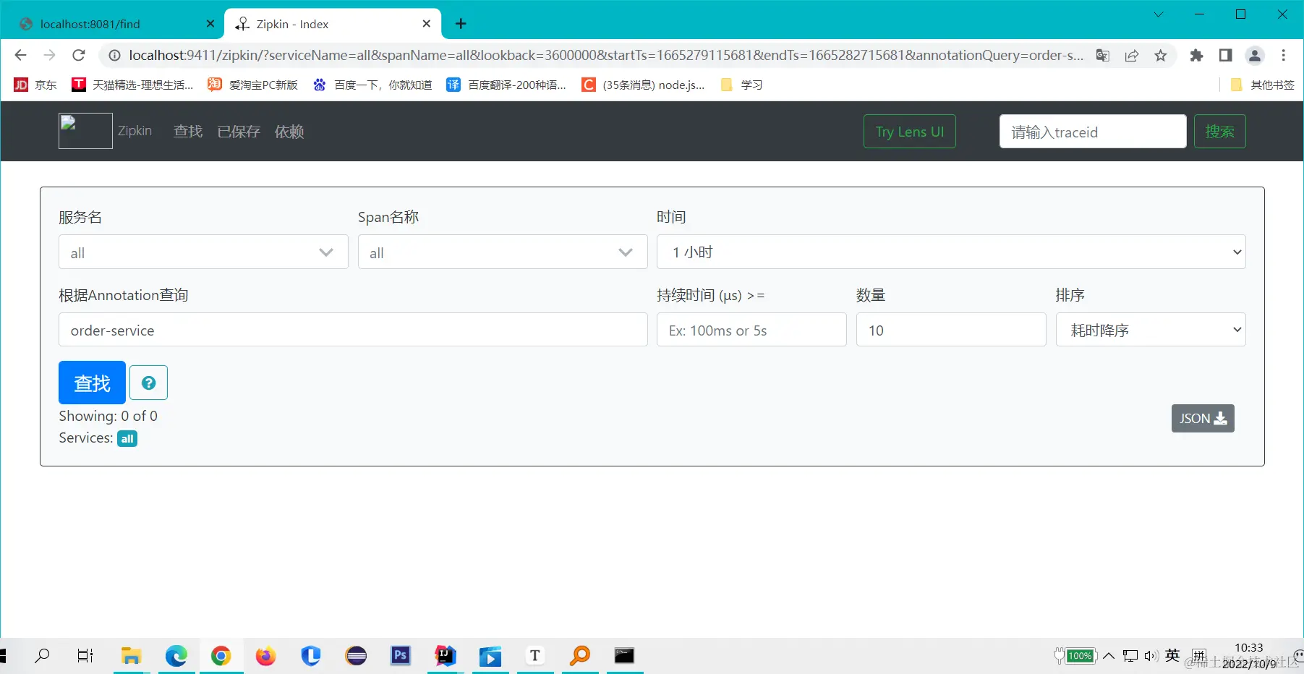1304x674 pixels.
Task: Reload the current page
Action: click(79, 55)
